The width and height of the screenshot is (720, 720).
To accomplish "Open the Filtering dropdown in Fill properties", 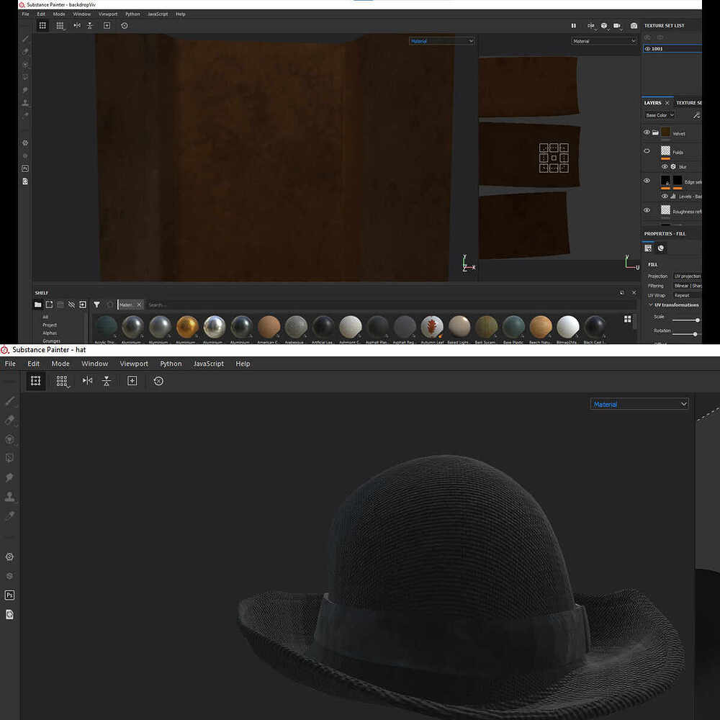I will tap(688, 286).
